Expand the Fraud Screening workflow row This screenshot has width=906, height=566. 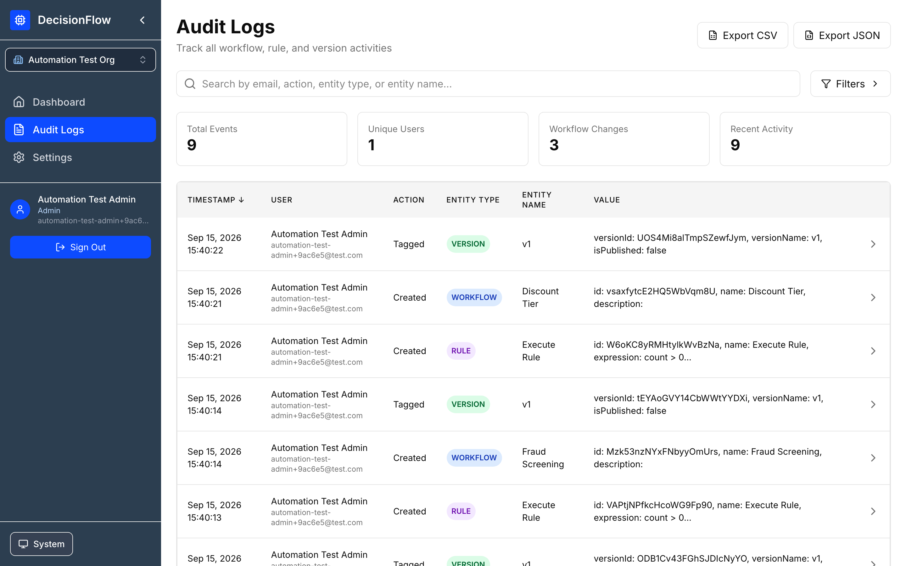point(873,458)
